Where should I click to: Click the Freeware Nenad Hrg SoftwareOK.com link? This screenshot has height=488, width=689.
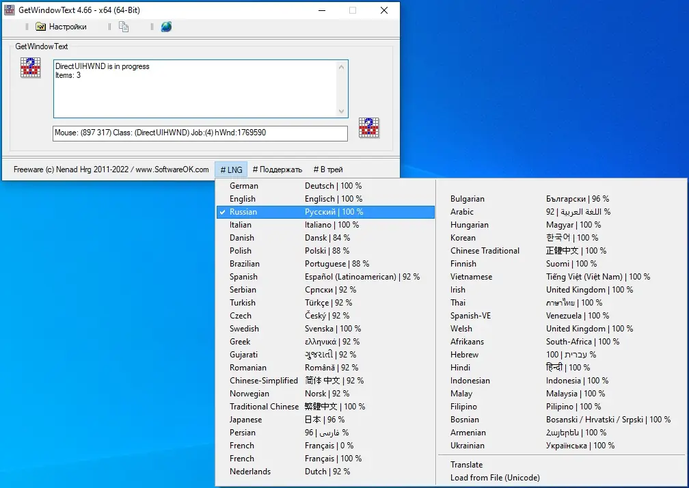[111, 170]
